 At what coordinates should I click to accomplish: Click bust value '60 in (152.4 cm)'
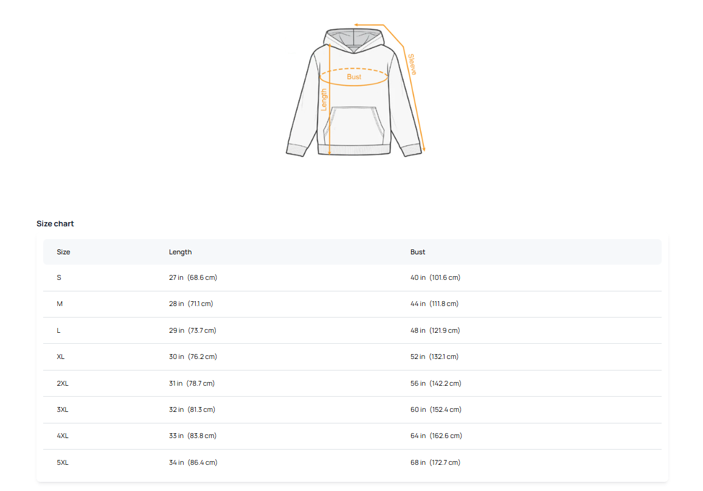[x=436, y=410]
